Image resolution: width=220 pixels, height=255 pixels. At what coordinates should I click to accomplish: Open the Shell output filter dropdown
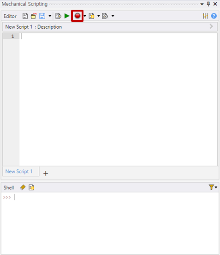pos(213,187)
